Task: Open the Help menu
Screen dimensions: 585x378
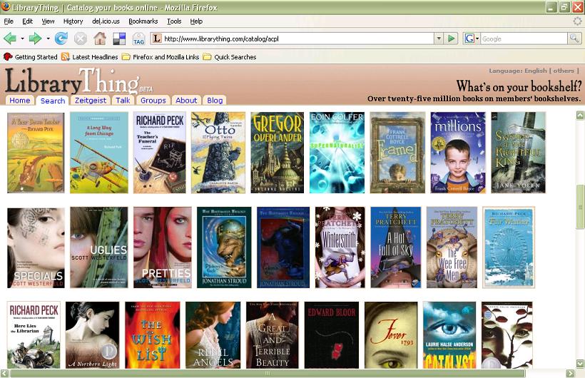Action: coord(196,21)
